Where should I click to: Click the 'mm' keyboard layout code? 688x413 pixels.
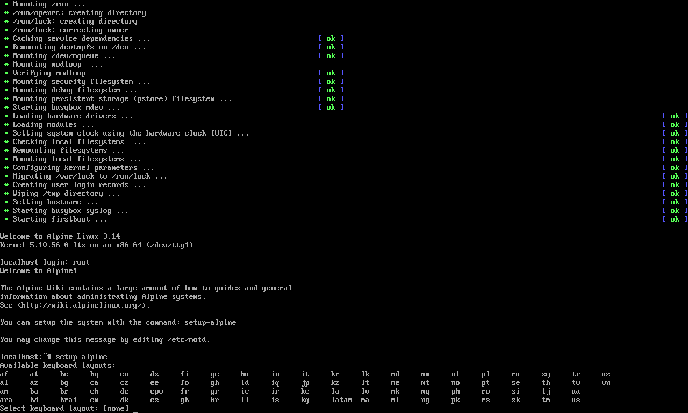(x=426, y=374)
